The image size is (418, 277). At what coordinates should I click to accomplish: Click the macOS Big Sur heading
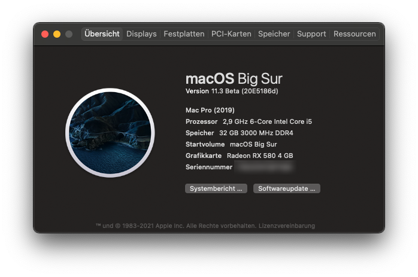click(x=234, y=79)
